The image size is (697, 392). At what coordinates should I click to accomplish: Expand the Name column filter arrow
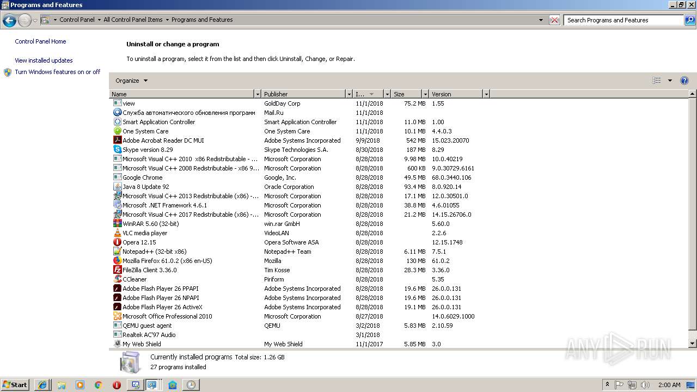click(258, 94)
